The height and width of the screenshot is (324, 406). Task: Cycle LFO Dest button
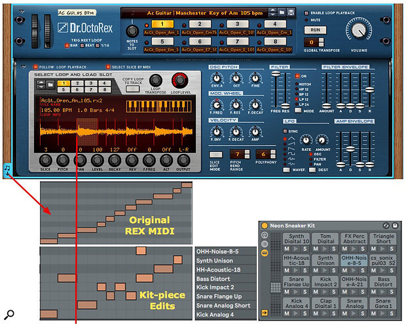pyautogui.click(x=312, y=170)
